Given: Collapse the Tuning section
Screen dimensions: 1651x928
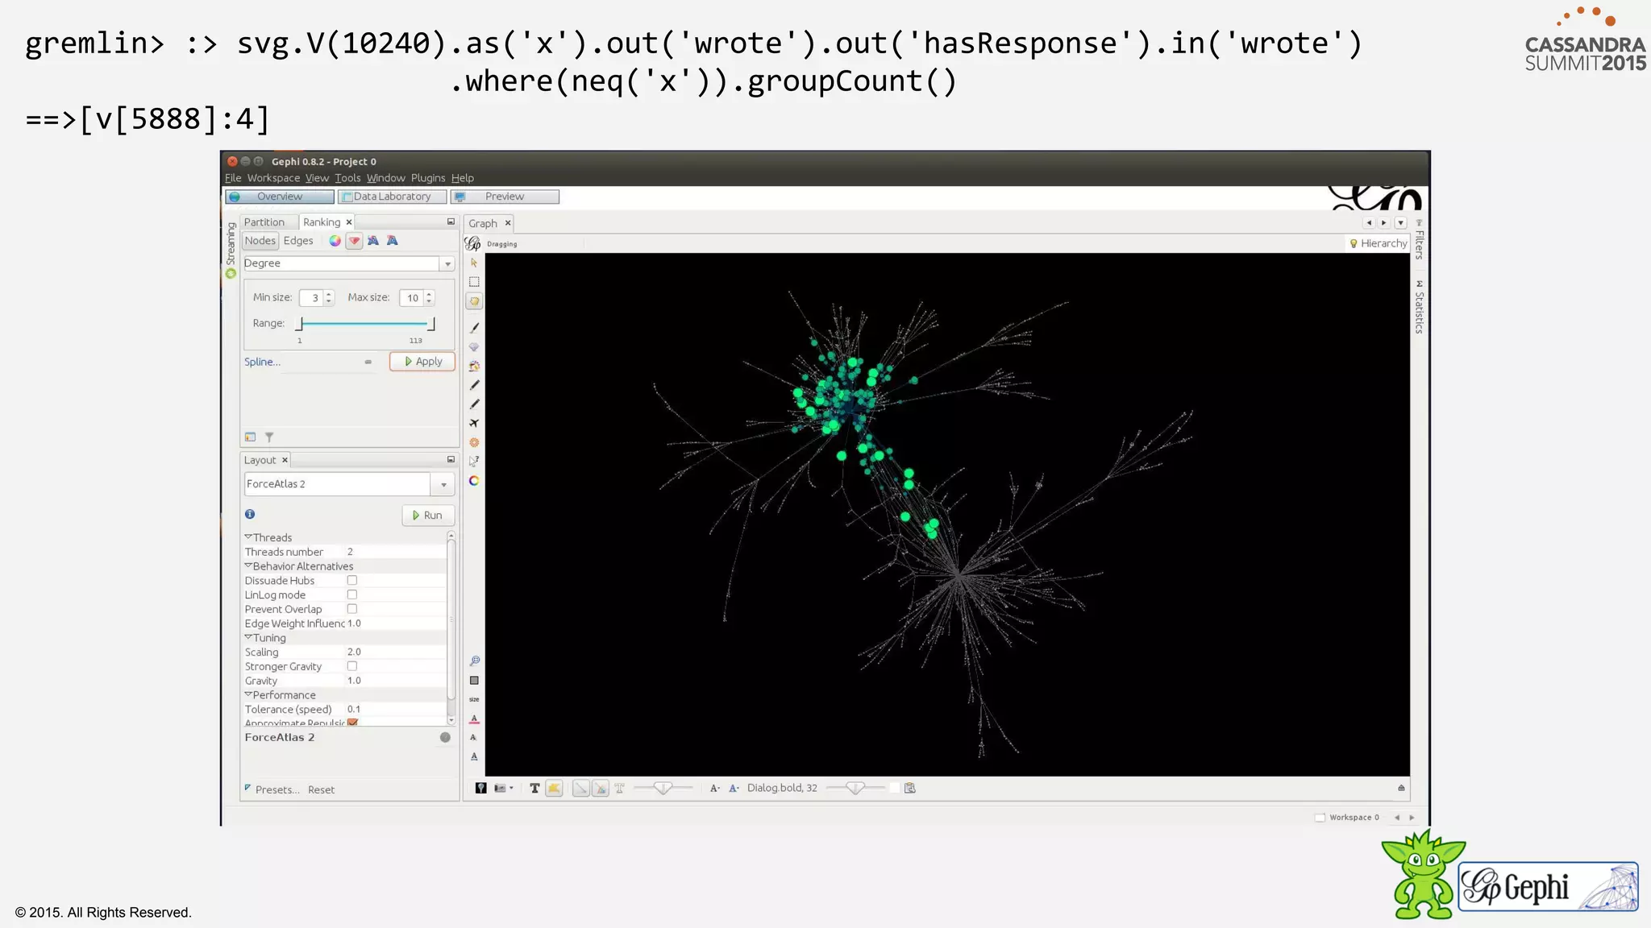Looking at the screenshot, I should pos(248,637).
